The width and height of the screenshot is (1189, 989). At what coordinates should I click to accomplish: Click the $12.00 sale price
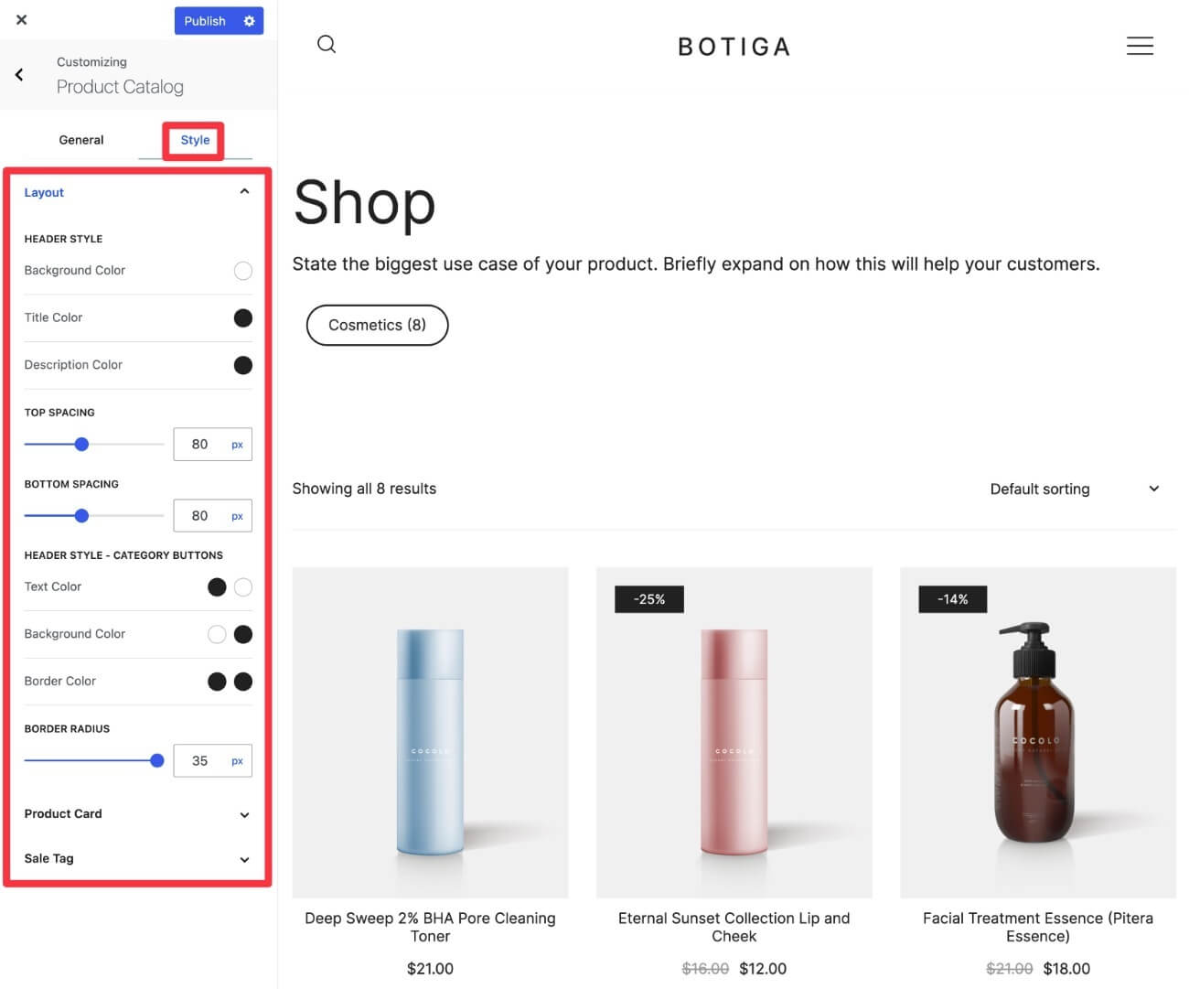pyautogui.click(x=763, y=968)
